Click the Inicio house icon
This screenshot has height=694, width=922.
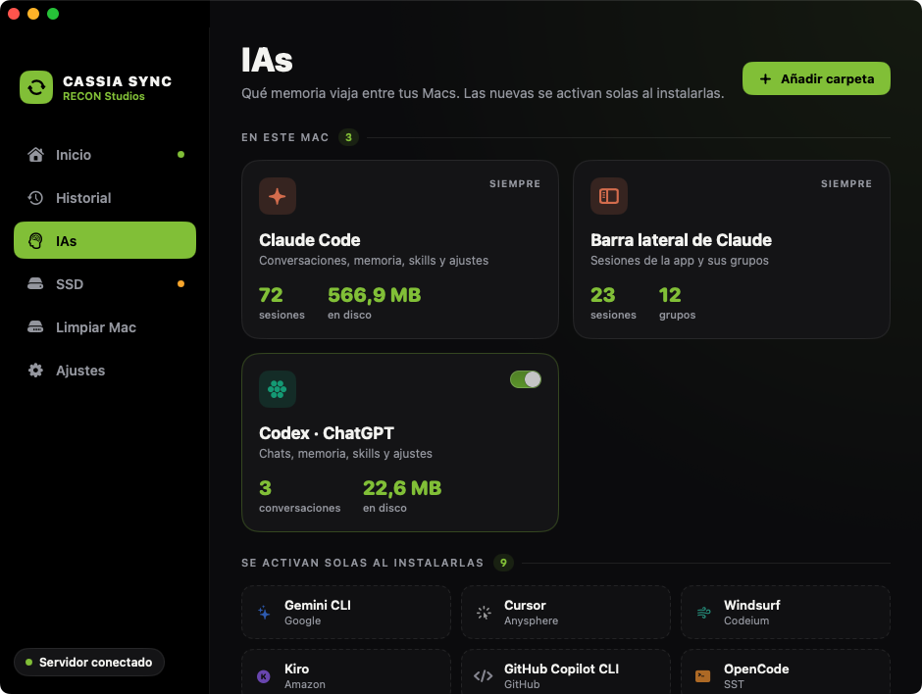36,155
